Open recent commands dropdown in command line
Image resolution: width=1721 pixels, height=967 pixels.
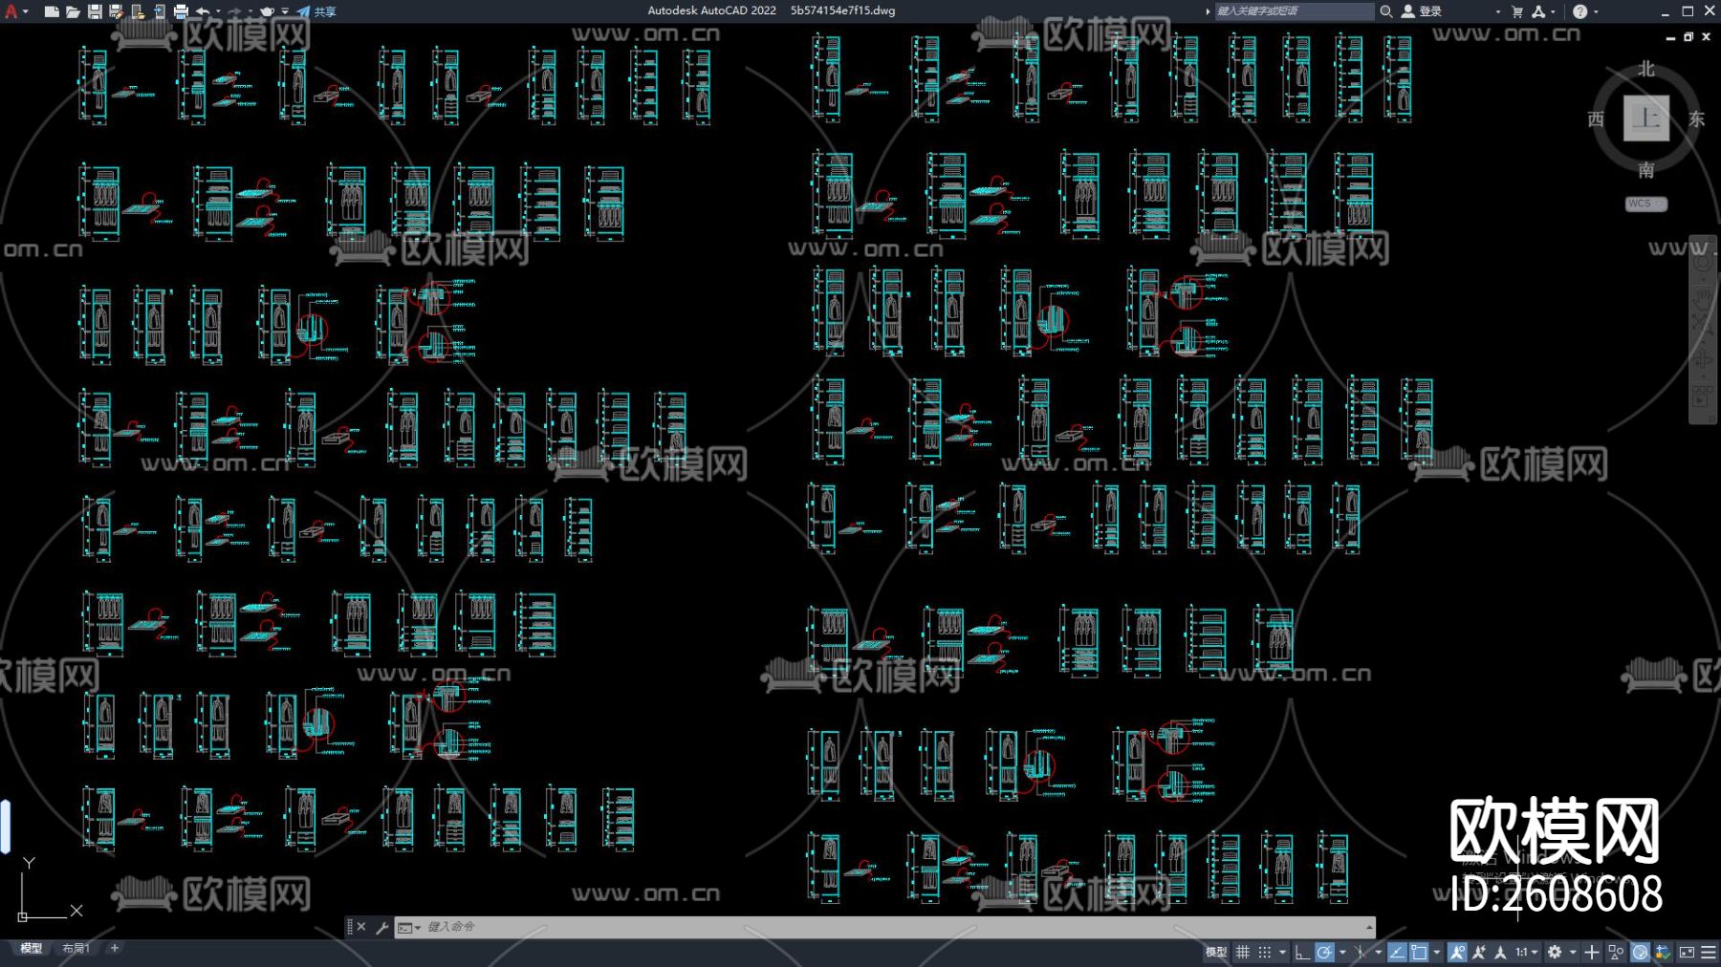pyautogui.click(x=409, y=928)
